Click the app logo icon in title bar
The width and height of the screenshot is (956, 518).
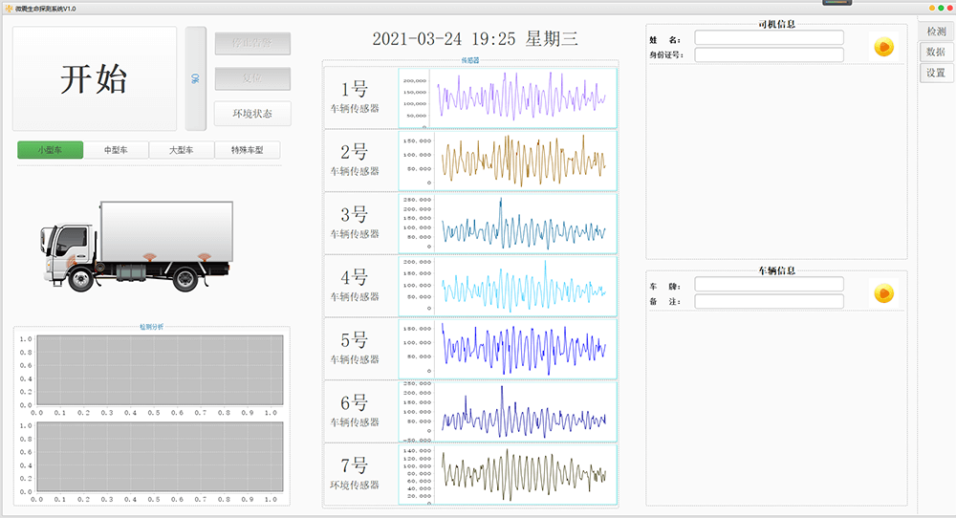9,9
